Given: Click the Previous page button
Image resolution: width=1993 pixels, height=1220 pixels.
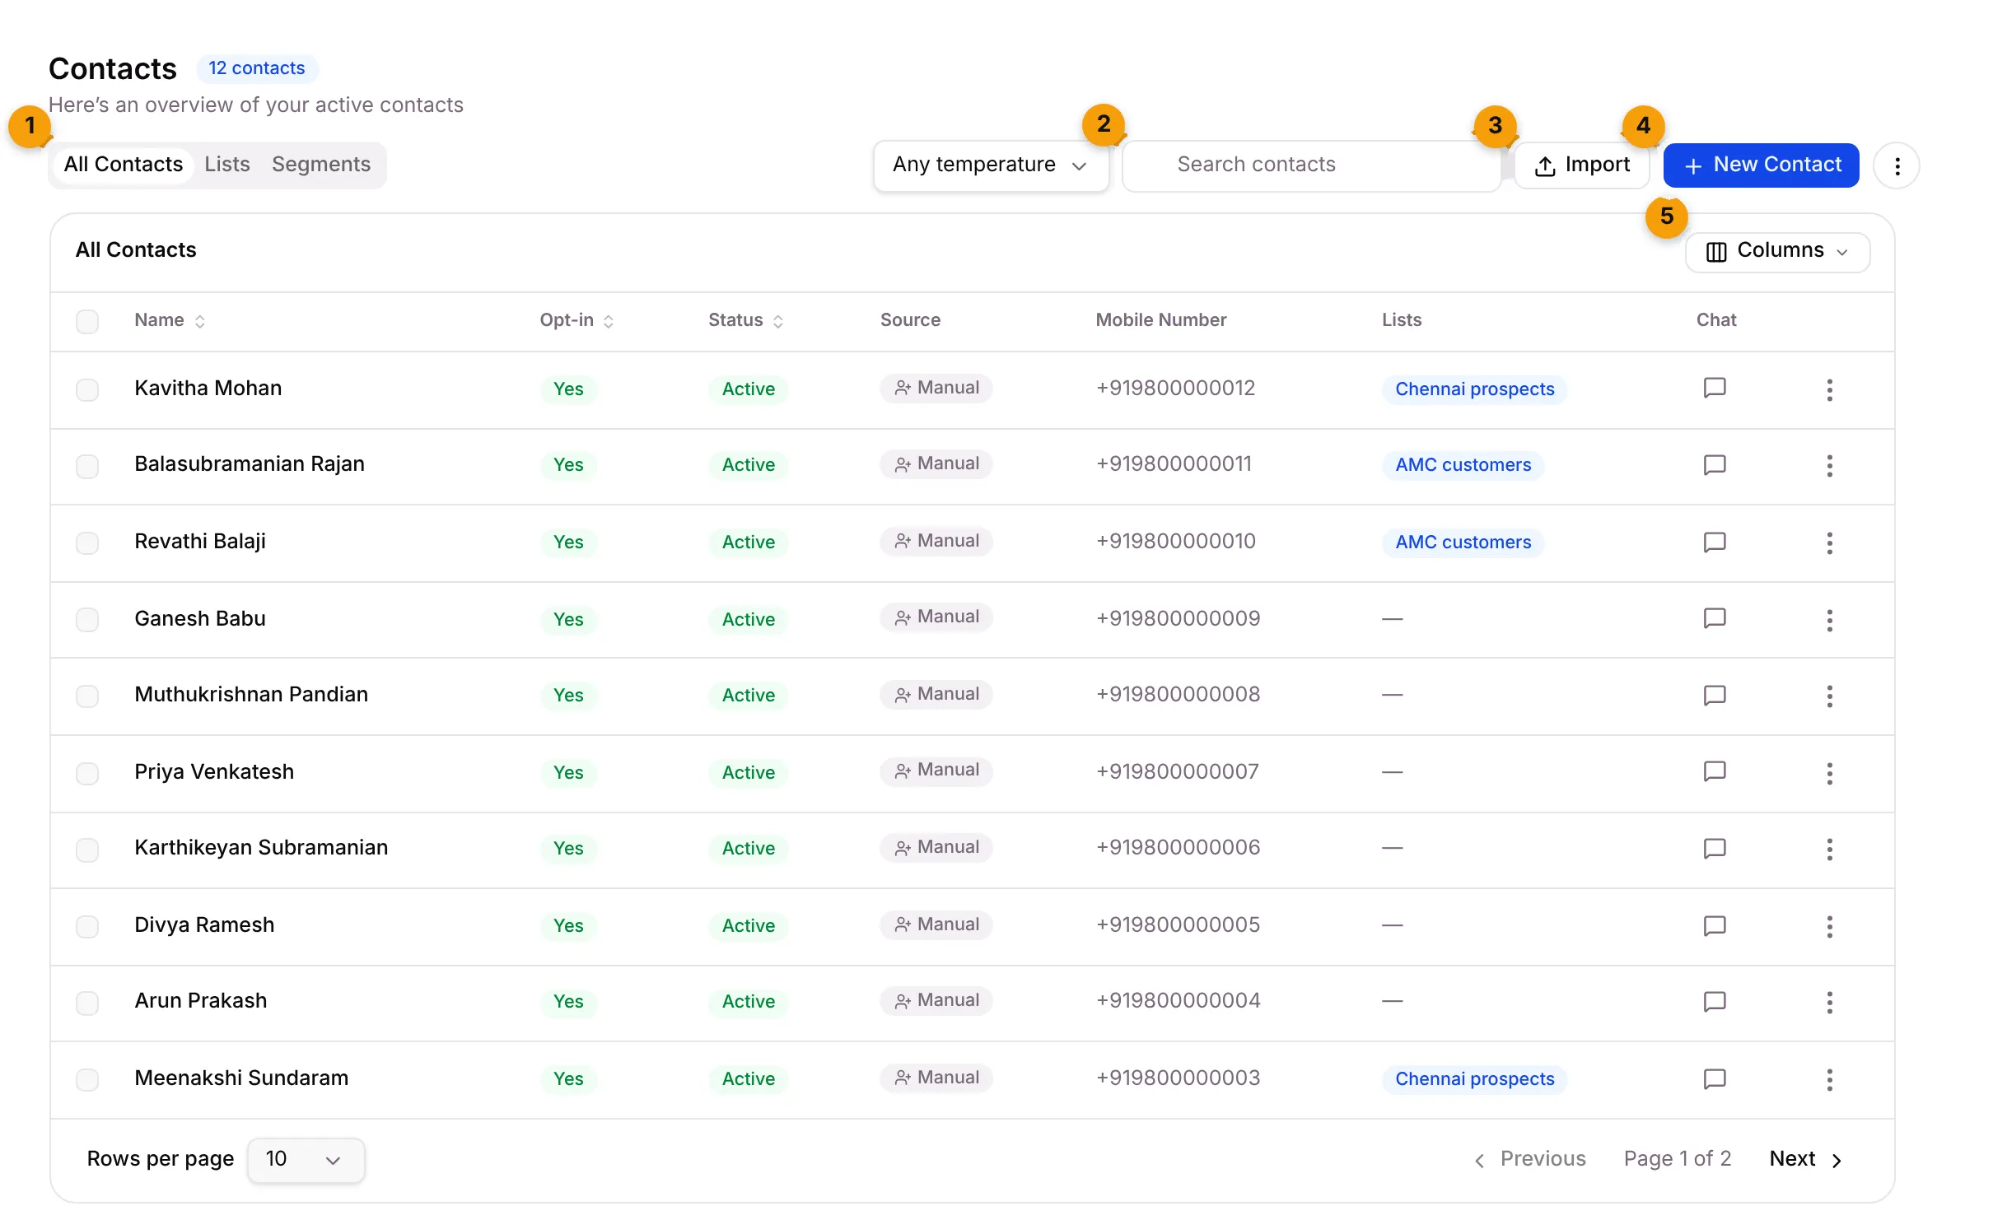Looking at the screenshot, I should tap(1529, 1159).
